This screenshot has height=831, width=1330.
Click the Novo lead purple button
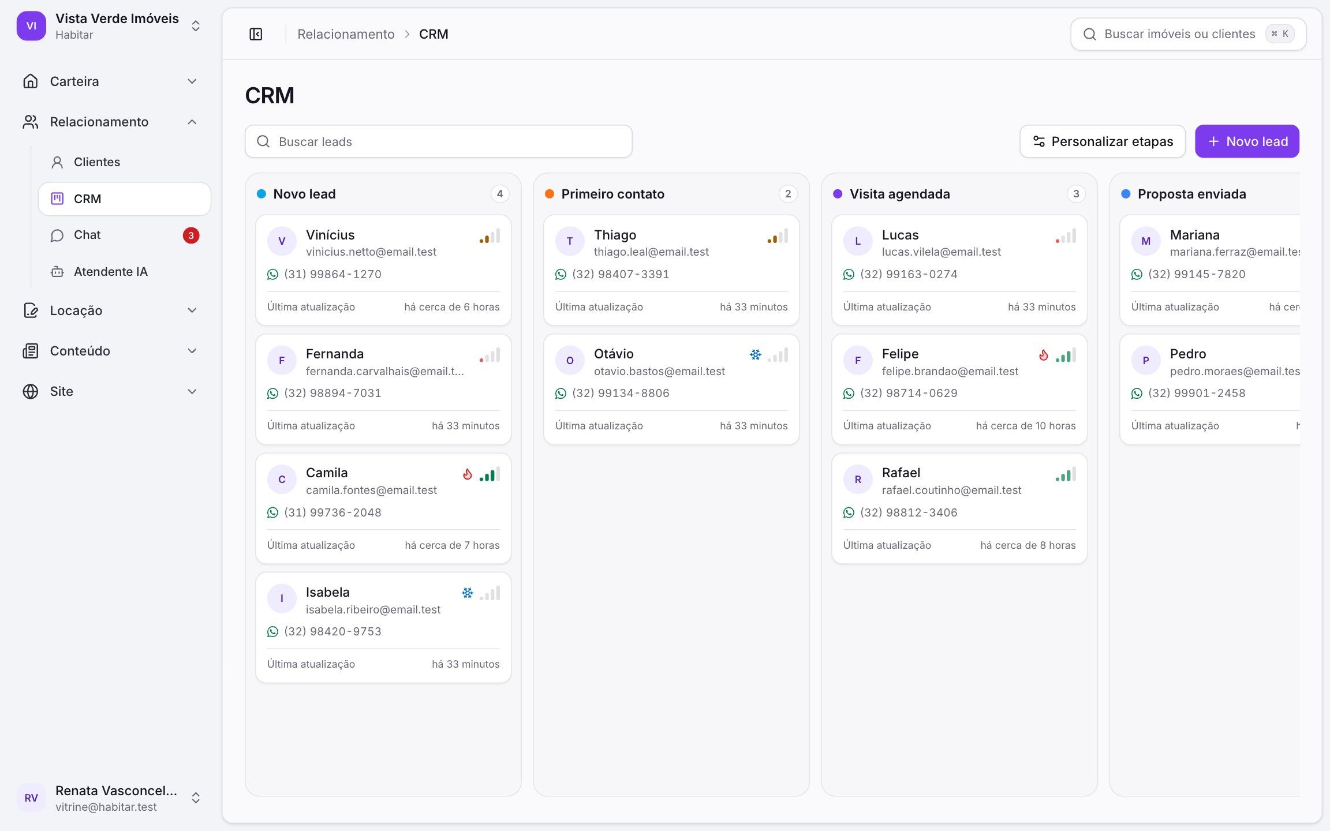click(x=1247, y=141)
